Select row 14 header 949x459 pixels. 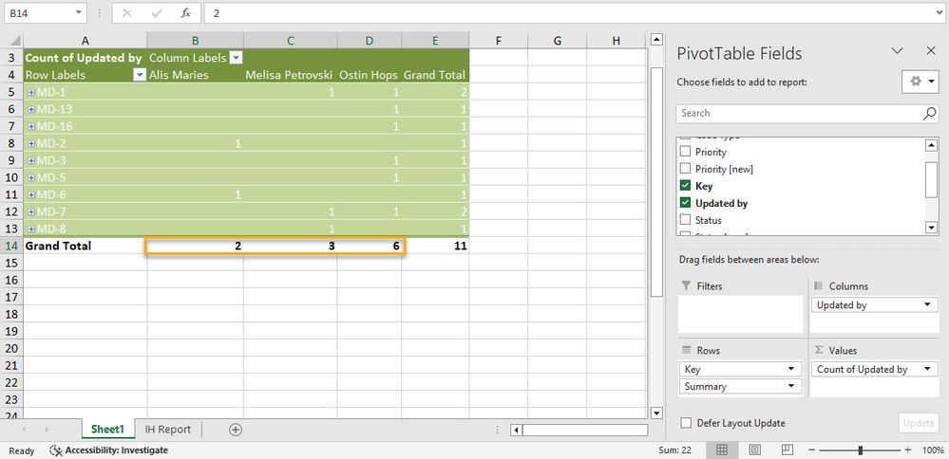pos(12,246)
